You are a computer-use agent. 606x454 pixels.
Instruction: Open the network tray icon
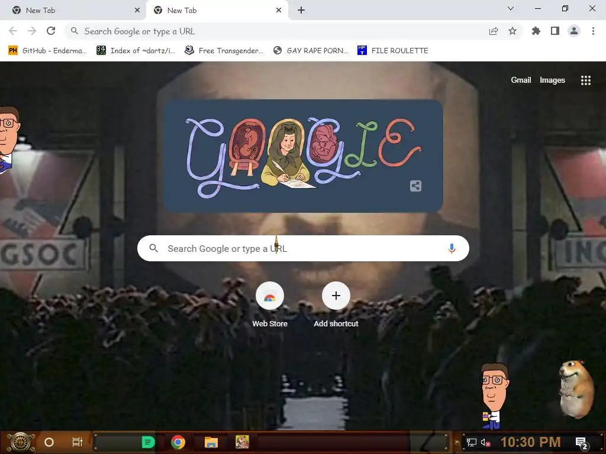coord(471,442)
